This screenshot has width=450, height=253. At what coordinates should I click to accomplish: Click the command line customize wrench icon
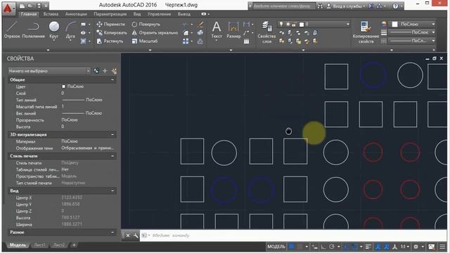point(136,235)
